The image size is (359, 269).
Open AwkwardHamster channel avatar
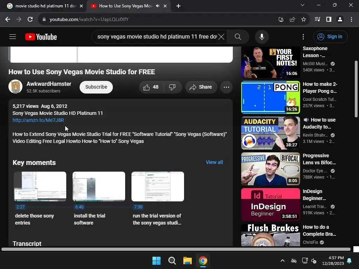(15, 87)
